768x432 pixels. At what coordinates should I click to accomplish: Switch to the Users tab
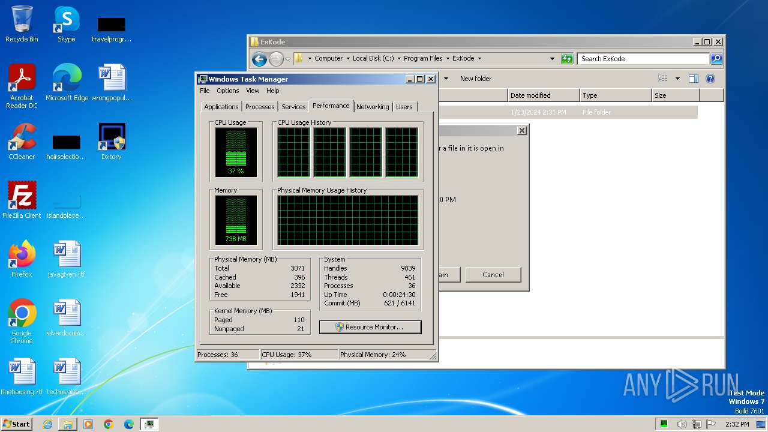(404, 107)
